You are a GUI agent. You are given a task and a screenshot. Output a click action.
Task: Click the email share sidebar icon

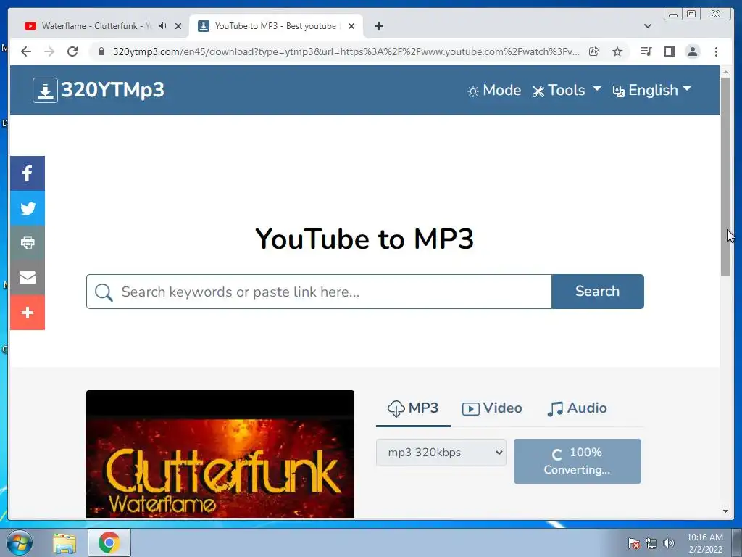28,278
